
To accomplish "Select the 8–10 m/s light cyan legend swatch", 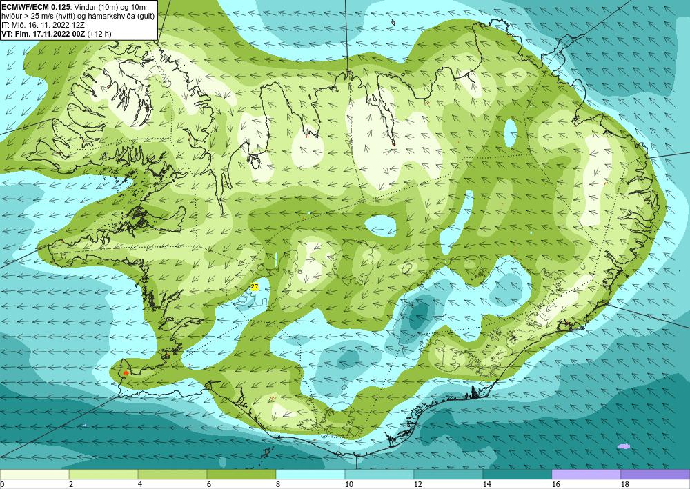I will (310, 475).
